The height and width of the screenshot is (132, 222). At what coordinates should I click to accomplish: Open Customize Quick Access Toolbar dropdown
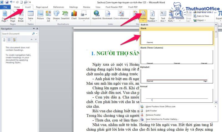[x=30, y=2]
